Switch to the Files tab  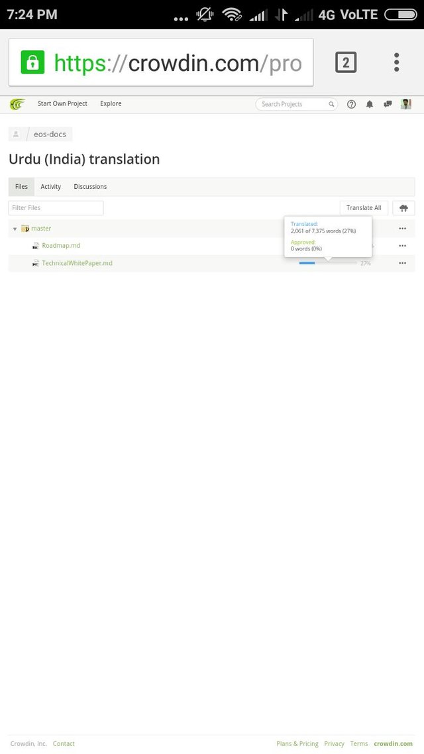[22, 187]
